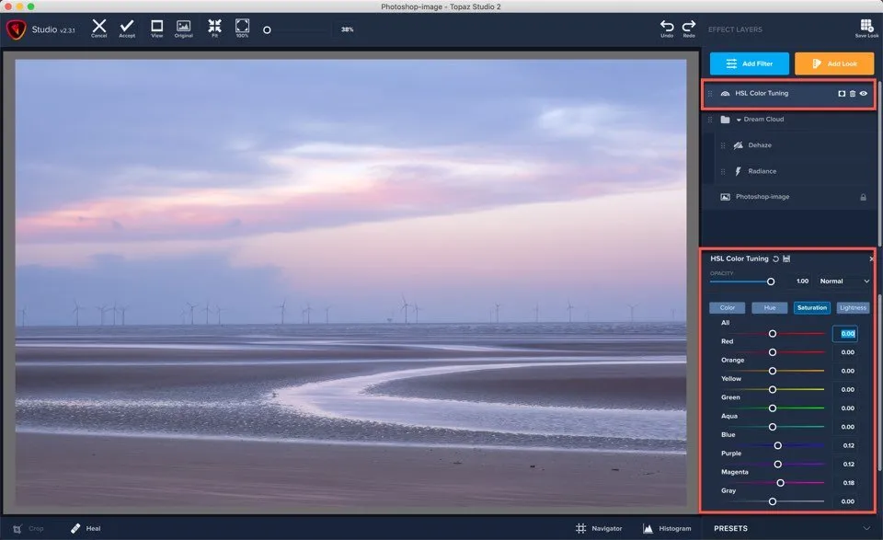The width and height of the screenshot is (883, 540).
Task: Click the Cancel X icon in toolbar
Action: point(99,26)
